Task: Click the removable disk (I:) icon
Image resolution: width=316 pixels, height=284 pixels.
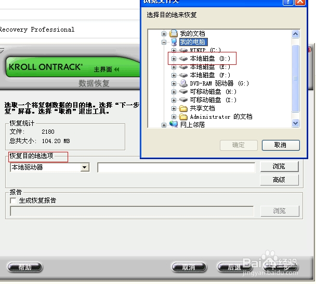Action: point(183,100)
